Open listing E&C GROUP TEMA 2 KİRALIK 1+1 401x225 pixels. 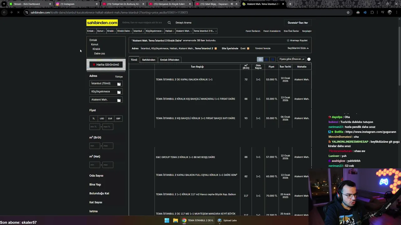point(185,157)
